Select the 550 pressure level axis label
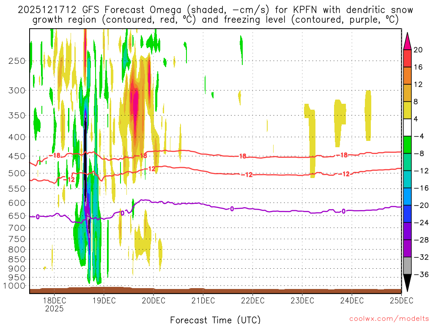The width and height of the screenshot is (433, 324). [x=16, y=189]
